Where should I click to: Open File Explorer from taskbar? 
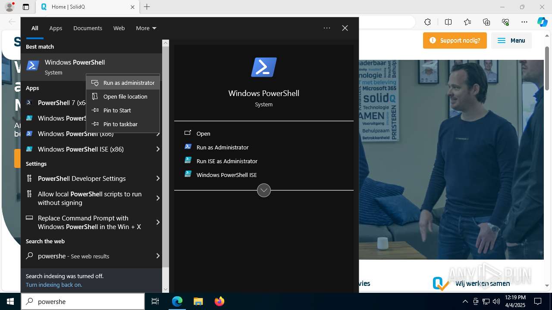pyautogui.click(x=198, y=301)
